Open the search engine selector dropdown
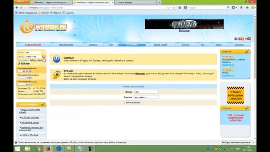 click(186, 8)
